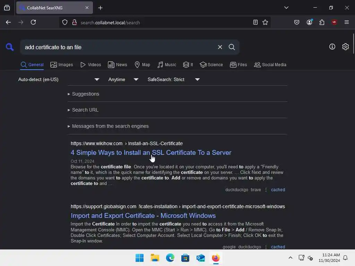Open Save to Pocket icon
The height and width of the screenshot is (266, 355).
[297, 22]
